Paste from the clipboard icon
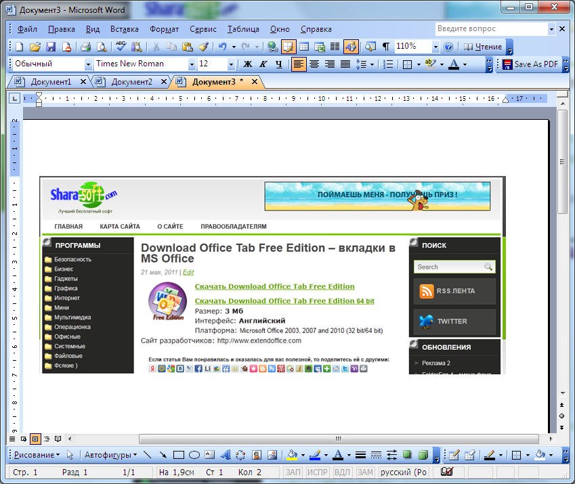This screenshot has width=575, height=484. (188, 47)
